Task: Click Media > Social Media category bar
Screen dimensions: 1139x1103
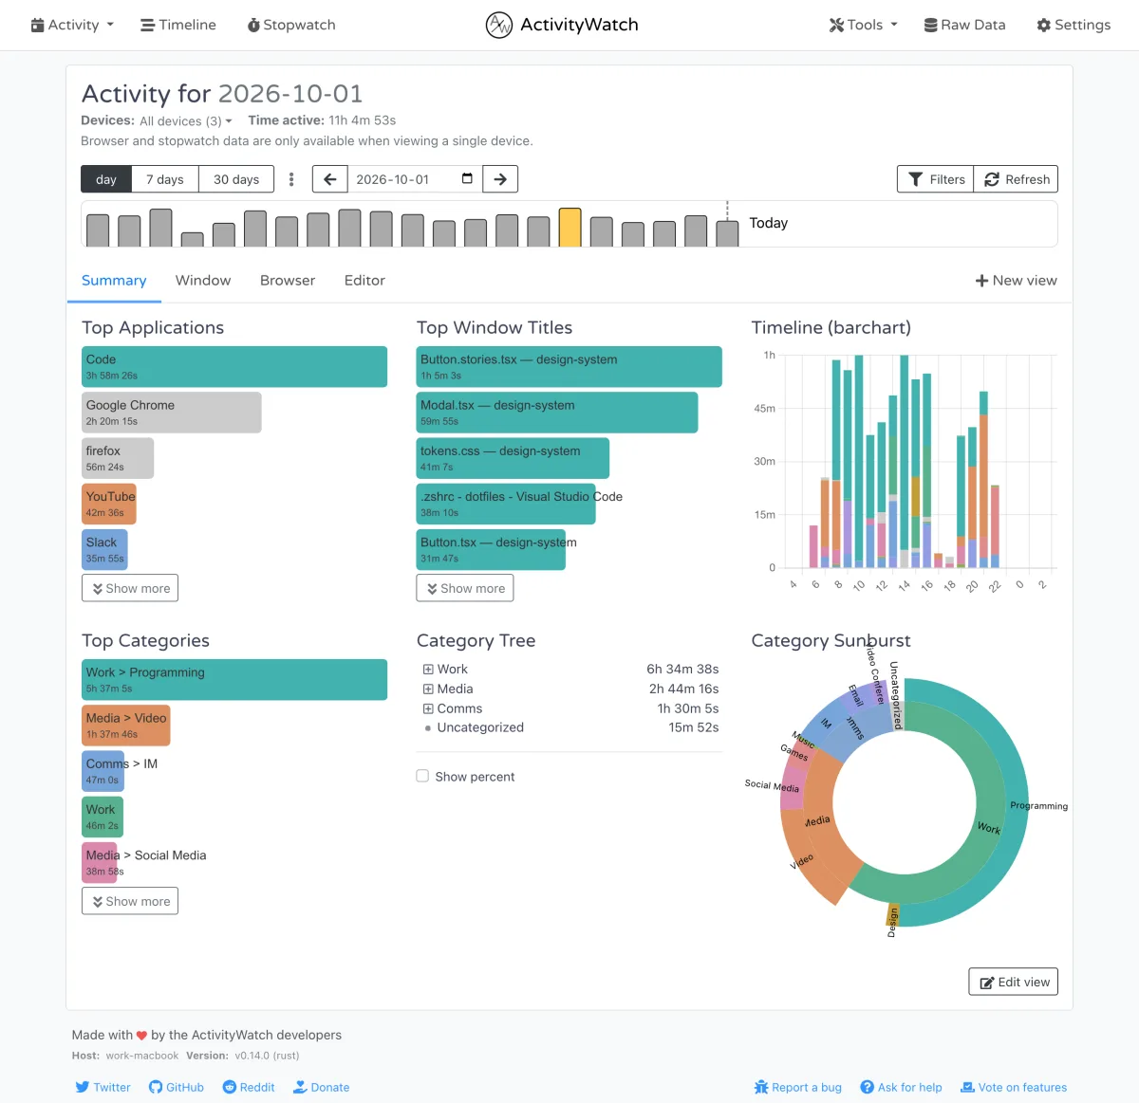Action: [100, 862]
